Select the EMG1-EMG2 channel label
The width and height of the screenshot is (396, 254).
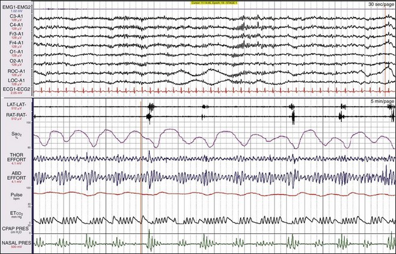tap(16, 6)
